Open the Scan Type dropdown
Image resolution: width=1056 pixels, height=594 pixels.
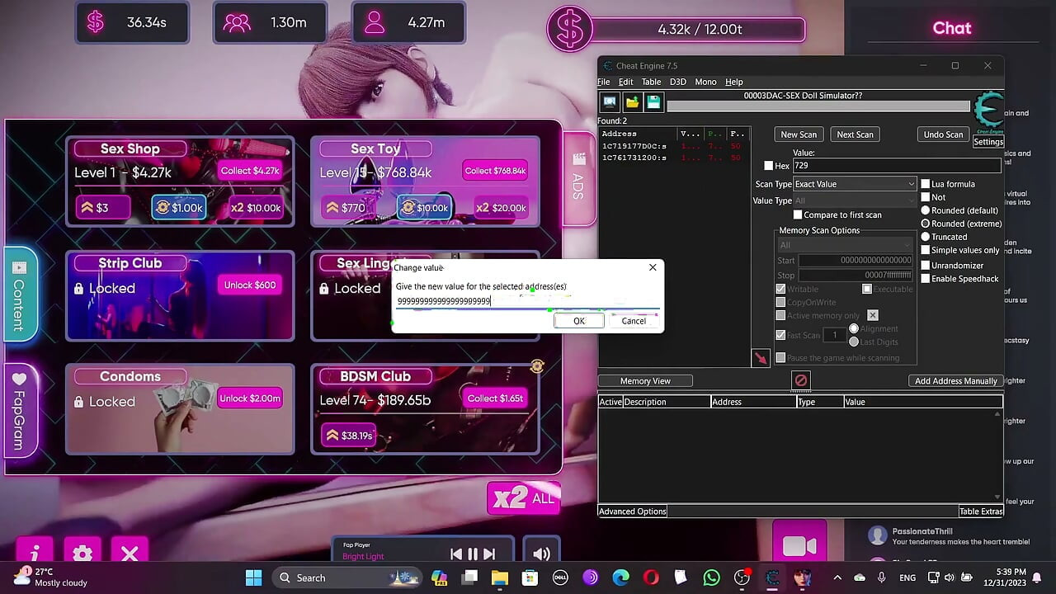(x=855, y=184)
